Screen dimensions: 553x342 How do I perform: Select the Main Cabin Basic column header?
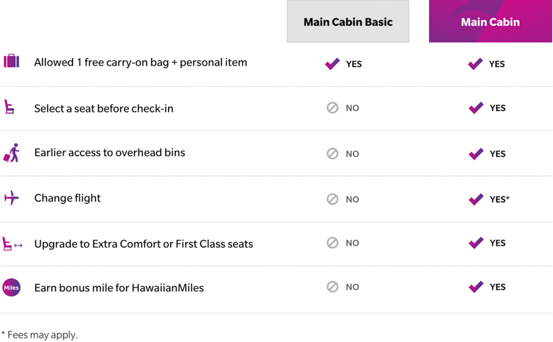click(x=348, y=22)
